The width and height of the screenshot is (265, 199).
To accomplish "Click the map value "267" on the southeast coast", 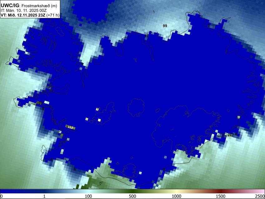I will coord(231,135).
